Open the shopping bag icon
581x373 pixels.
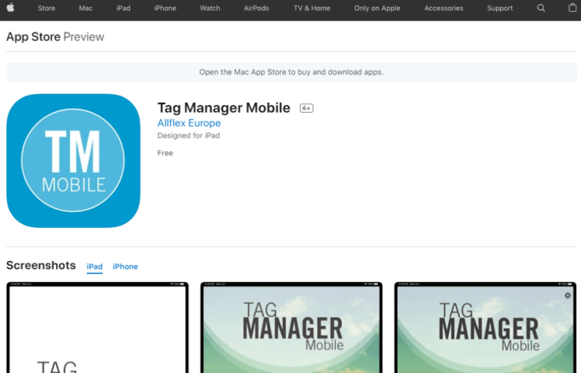[572, 8]
